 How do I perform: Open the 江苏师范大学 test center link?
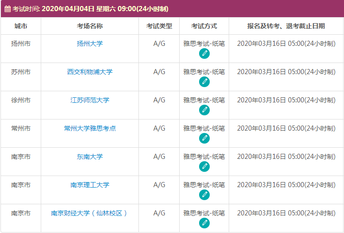(90, 100)
